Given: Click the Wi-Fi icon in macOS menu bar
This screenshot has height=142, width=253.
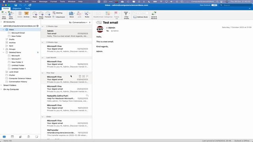Looking at the screenshot, I should pos(161,2).
